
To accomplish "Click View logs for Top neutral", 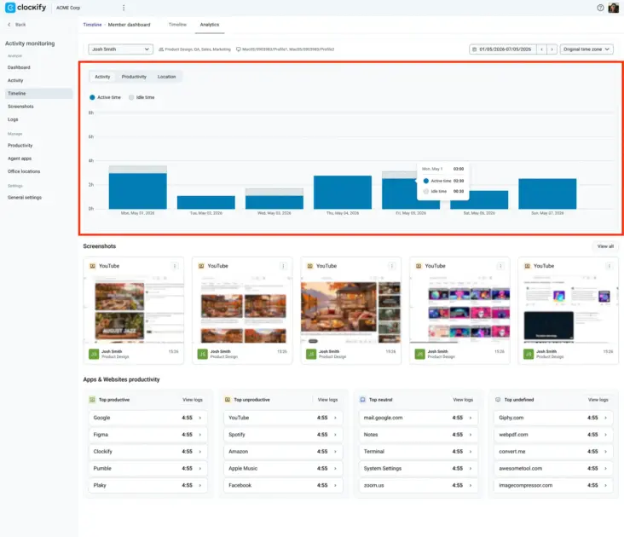I will tap(463, 400).
